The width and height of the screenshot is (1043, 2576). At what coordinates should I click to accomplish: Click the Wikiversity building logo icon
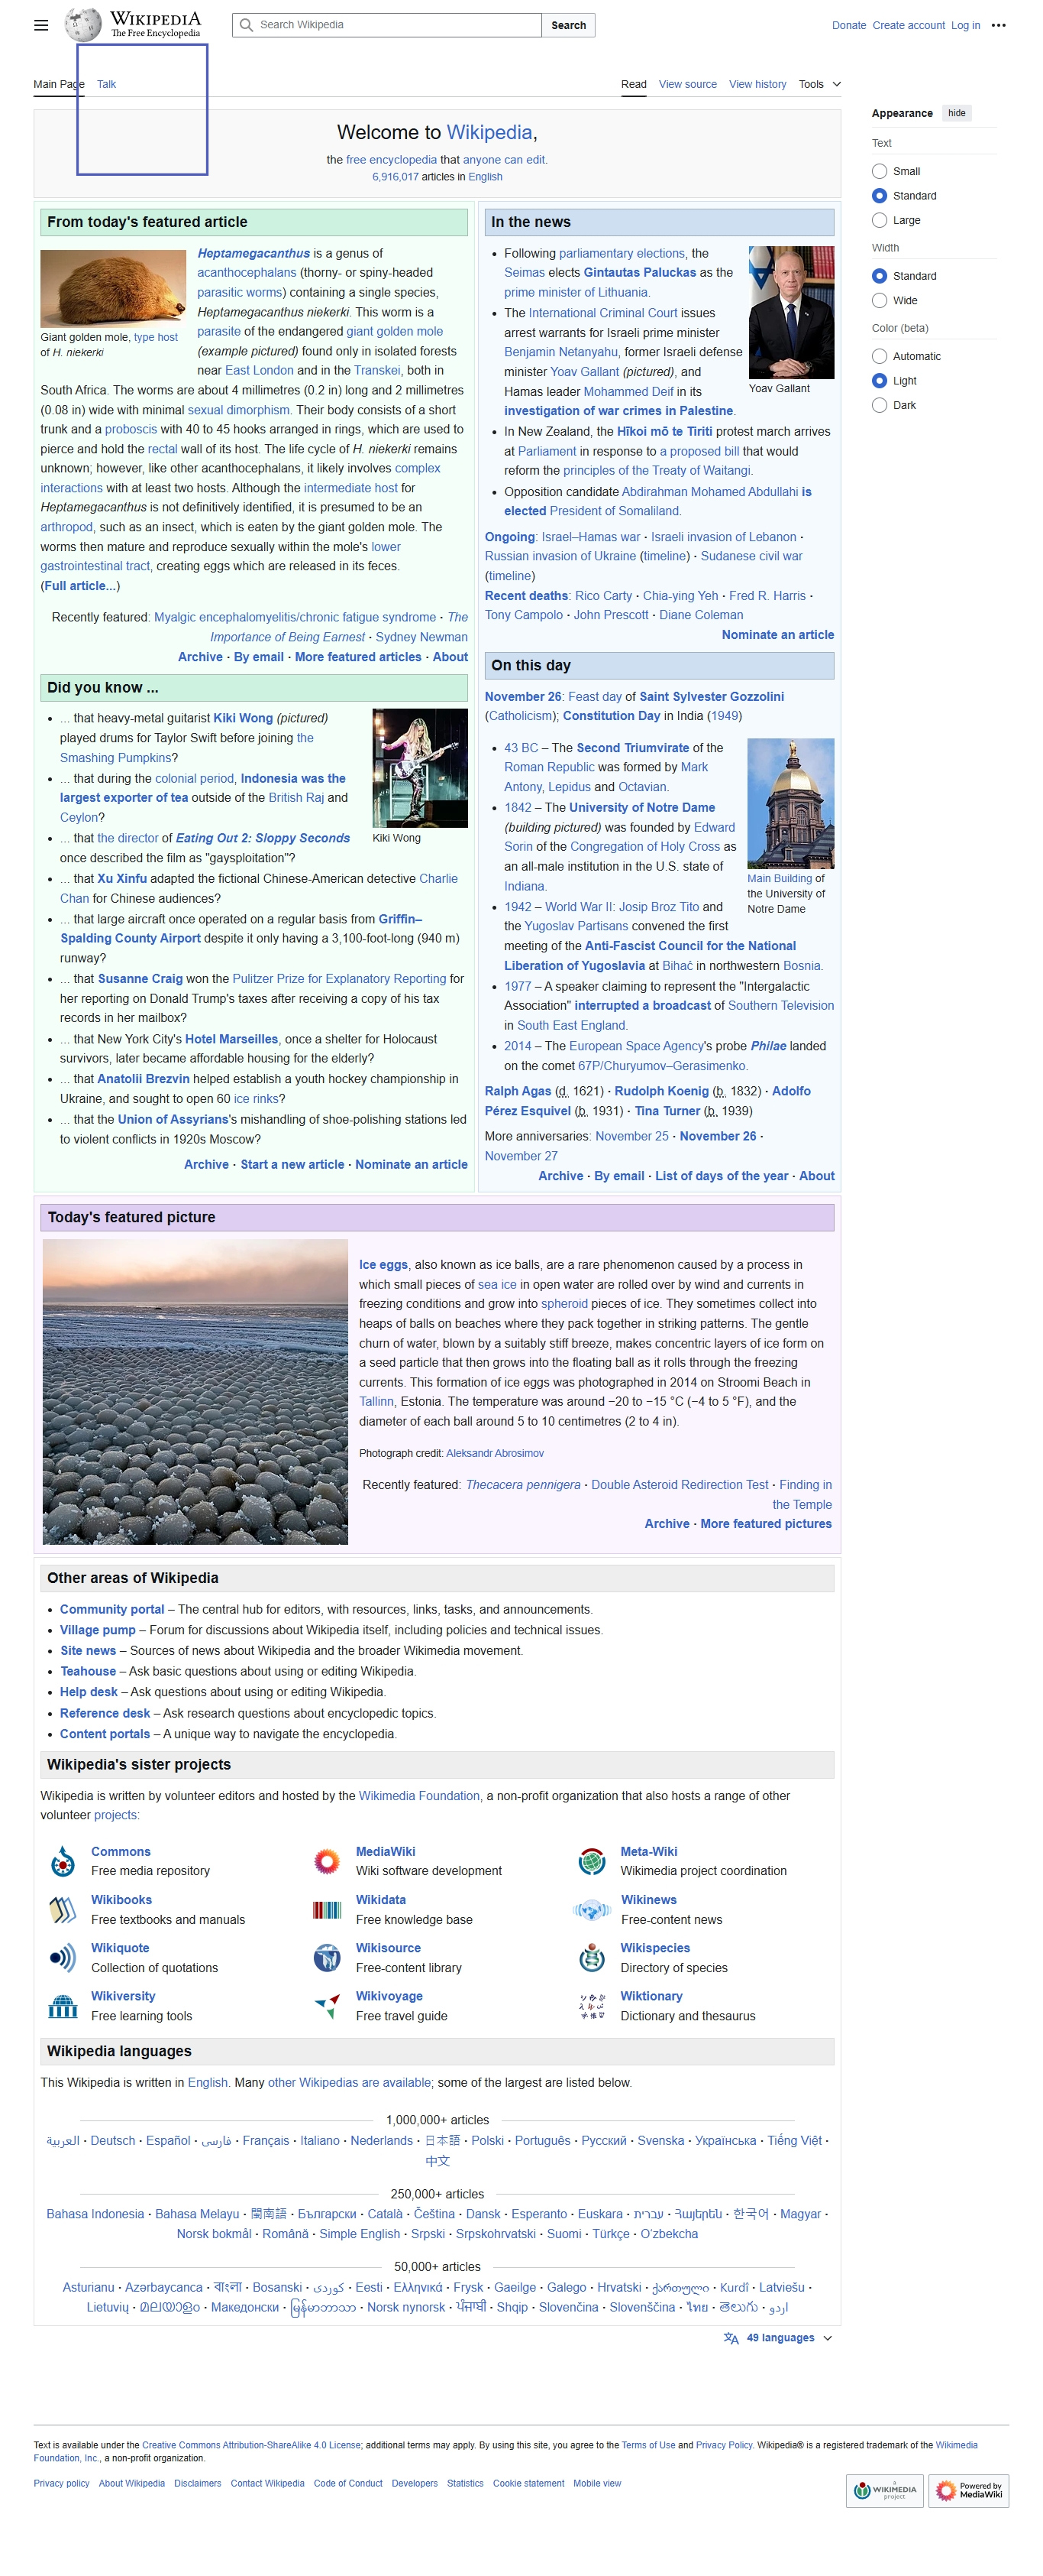tap(63, 2005)
